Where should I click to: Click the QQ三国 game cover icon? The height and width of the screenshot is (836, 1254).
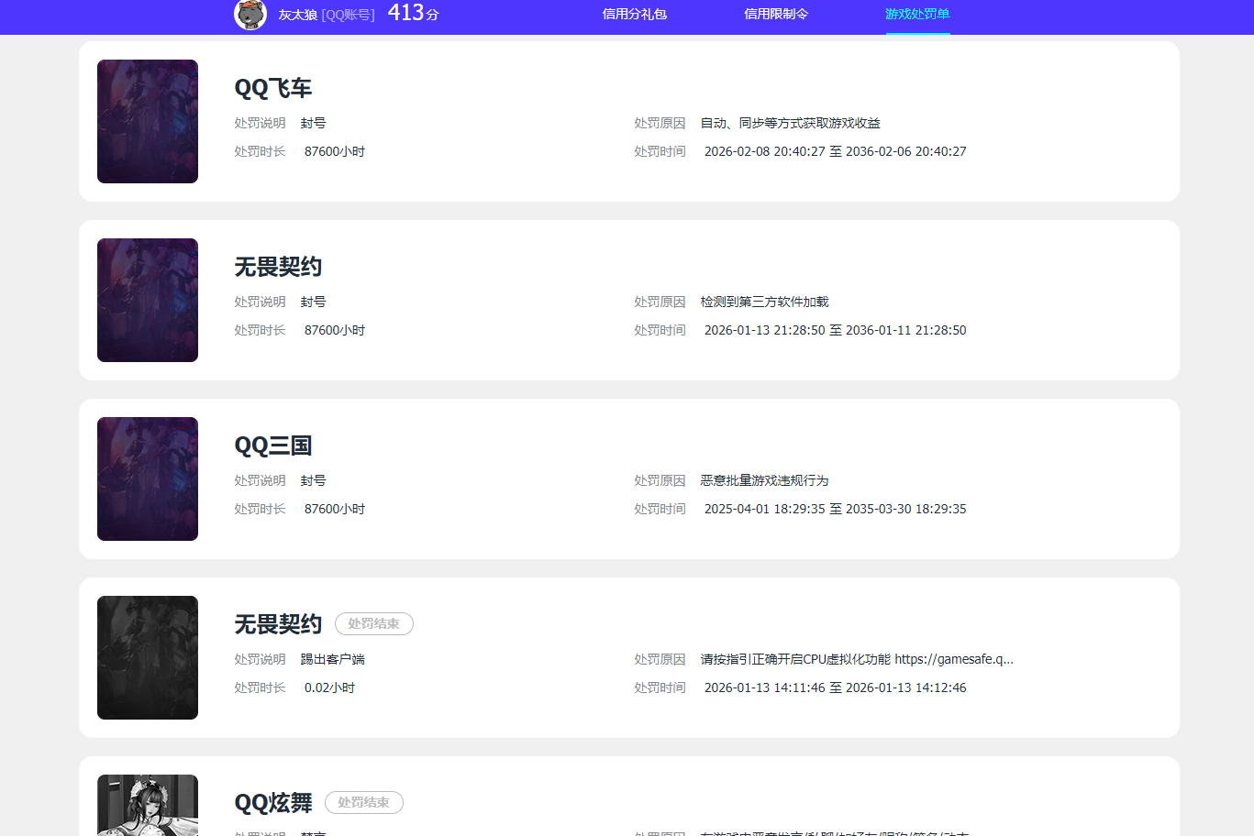coord(147,478)
